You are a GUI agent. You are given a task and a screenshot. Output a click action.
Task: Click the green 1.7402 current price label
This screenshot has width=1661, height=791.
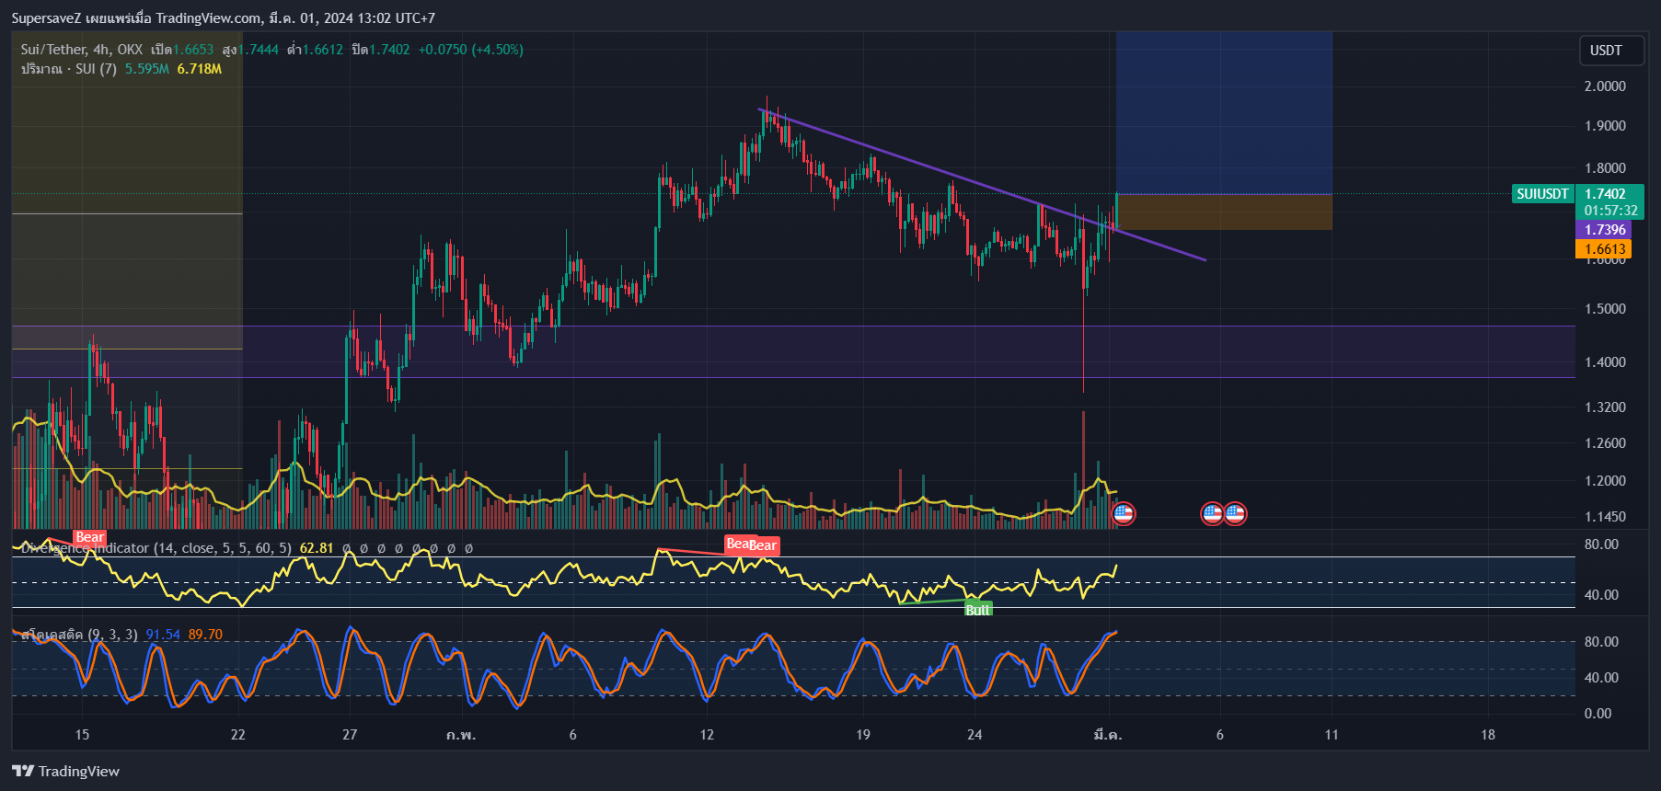click(x=1605, y=193)
